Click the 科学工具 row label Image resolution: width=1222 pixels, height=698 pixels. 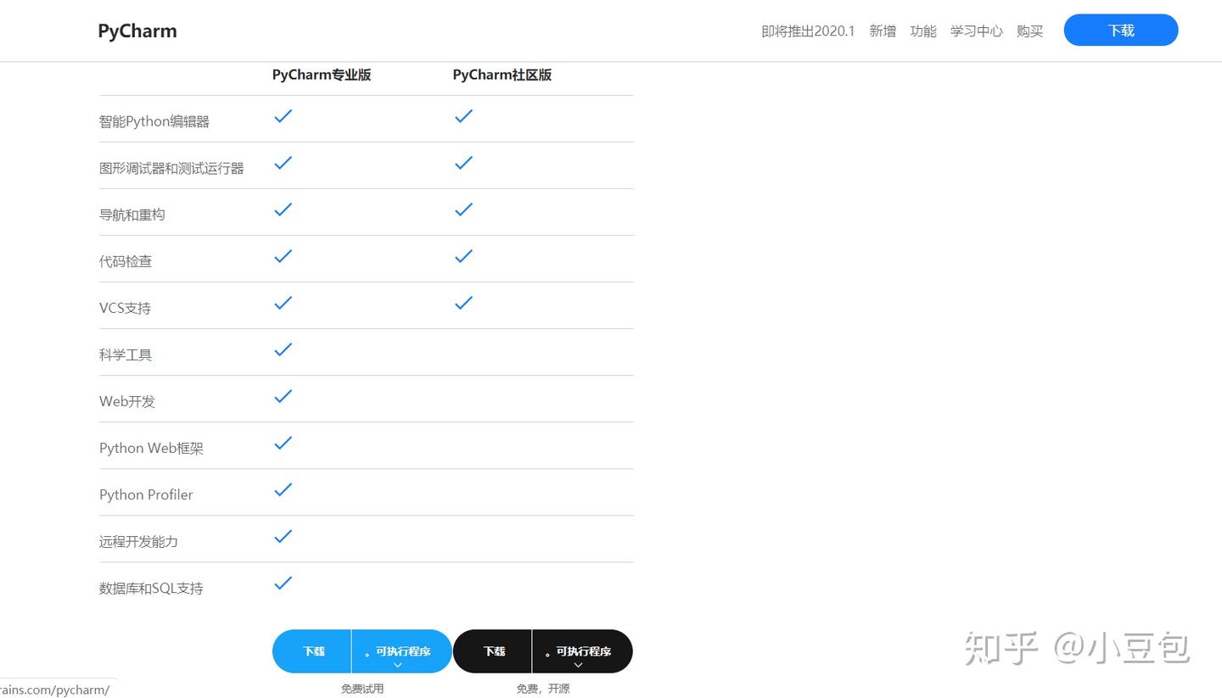coord(126,355)
